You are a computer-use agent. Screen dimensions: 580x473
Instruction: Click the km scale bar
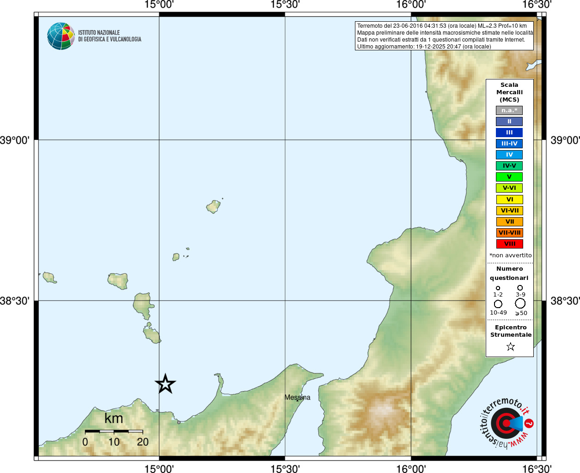click(114, 431)
